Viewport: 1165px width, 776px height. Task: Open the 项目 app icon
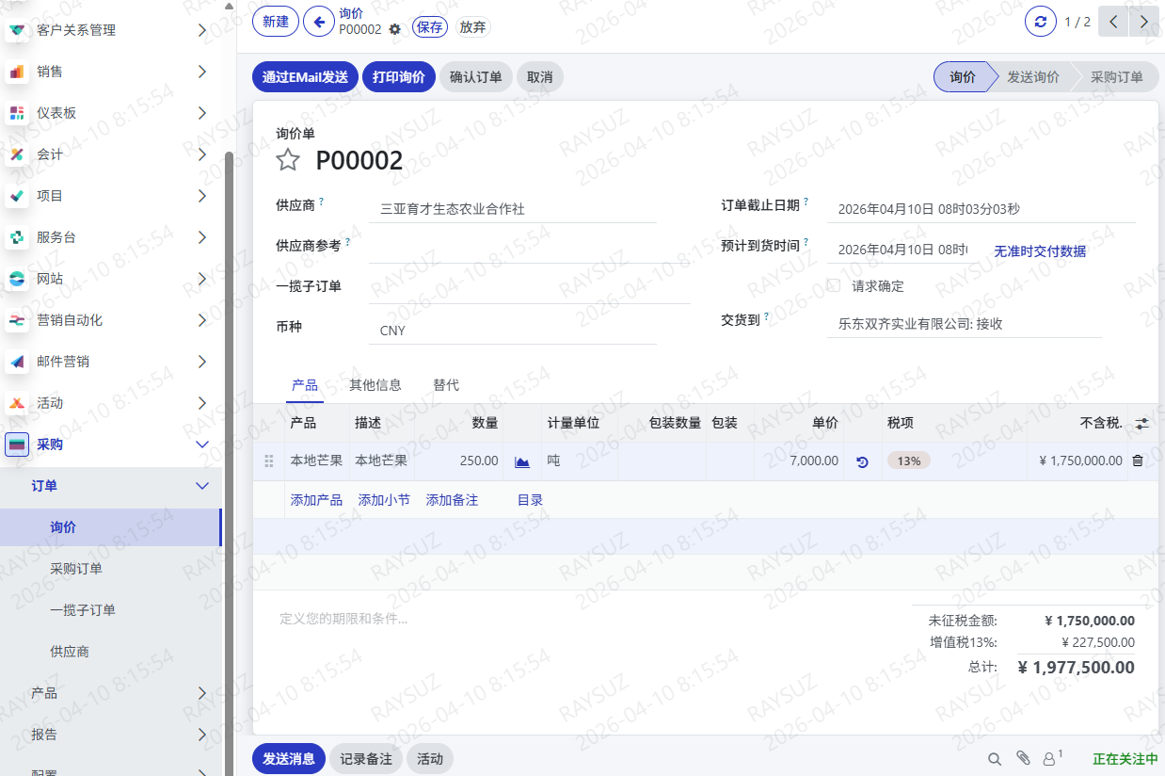(17, 196)
